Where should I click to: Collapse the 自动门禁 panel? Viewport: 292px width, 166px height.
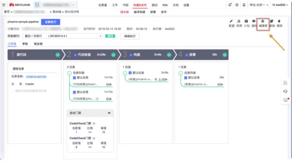pos(109,113)
